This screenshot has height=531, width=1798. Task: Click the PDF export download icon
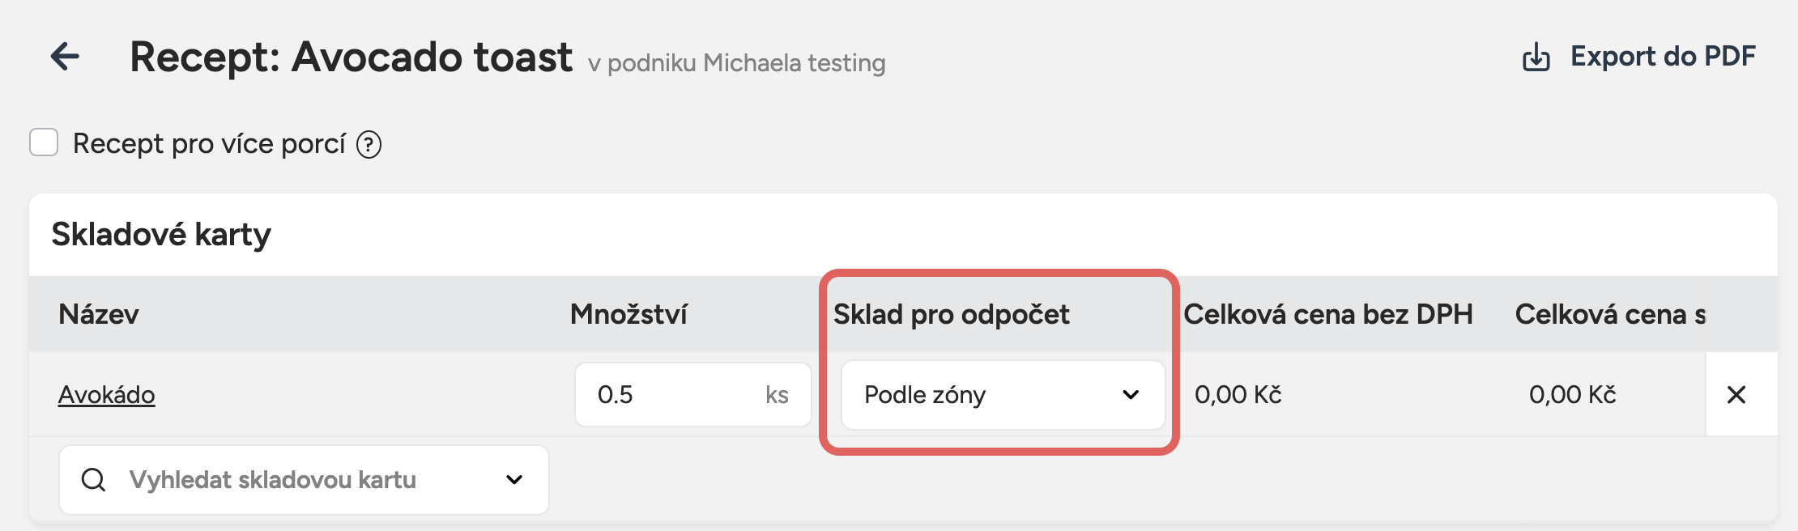tap(1536, 57)
